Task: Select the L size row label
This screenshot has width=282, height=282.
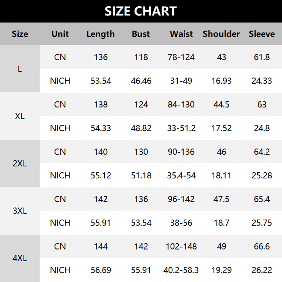Action: tap(20, 69)
